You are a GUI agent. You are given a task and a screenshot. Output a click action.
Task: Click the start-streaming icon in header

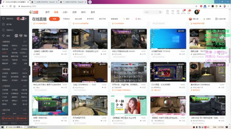pos(178,12)
